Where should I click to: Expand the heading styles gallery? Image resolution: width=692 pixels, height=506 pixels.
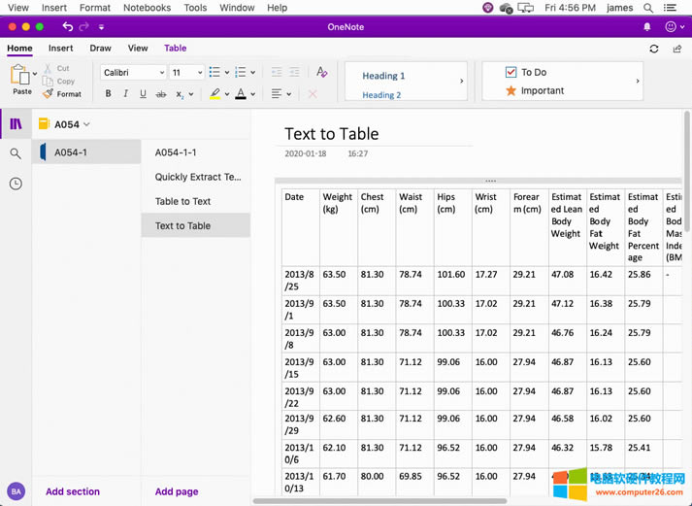pos(461,82)
